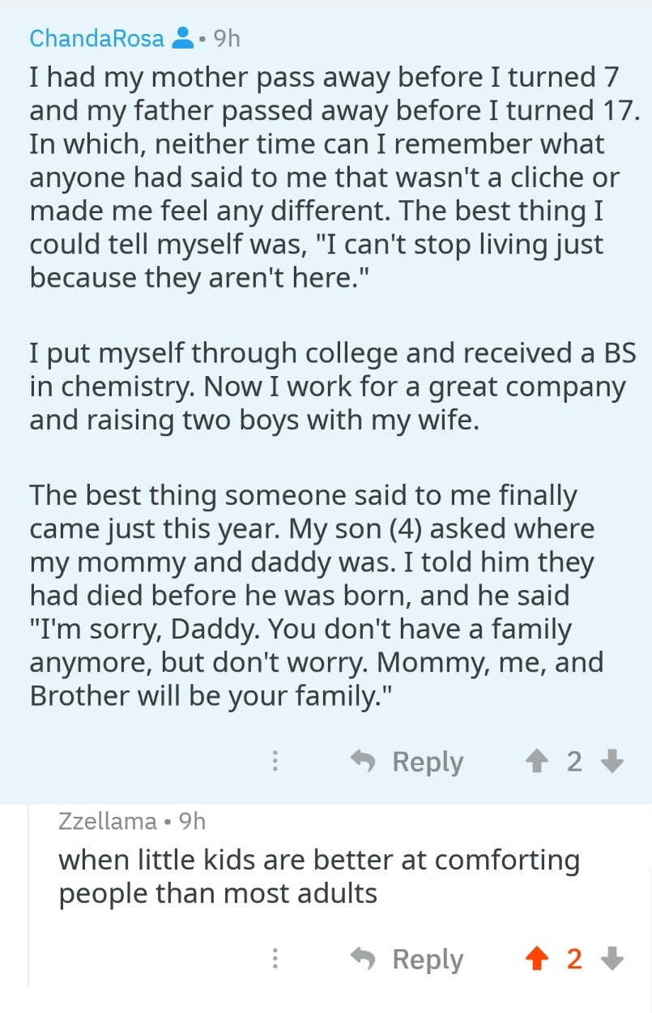This screenshot has width=652, height=1013.
Task: Click the 9h timestamp on ChandaRosa's comment
Action: click(226, 38)
